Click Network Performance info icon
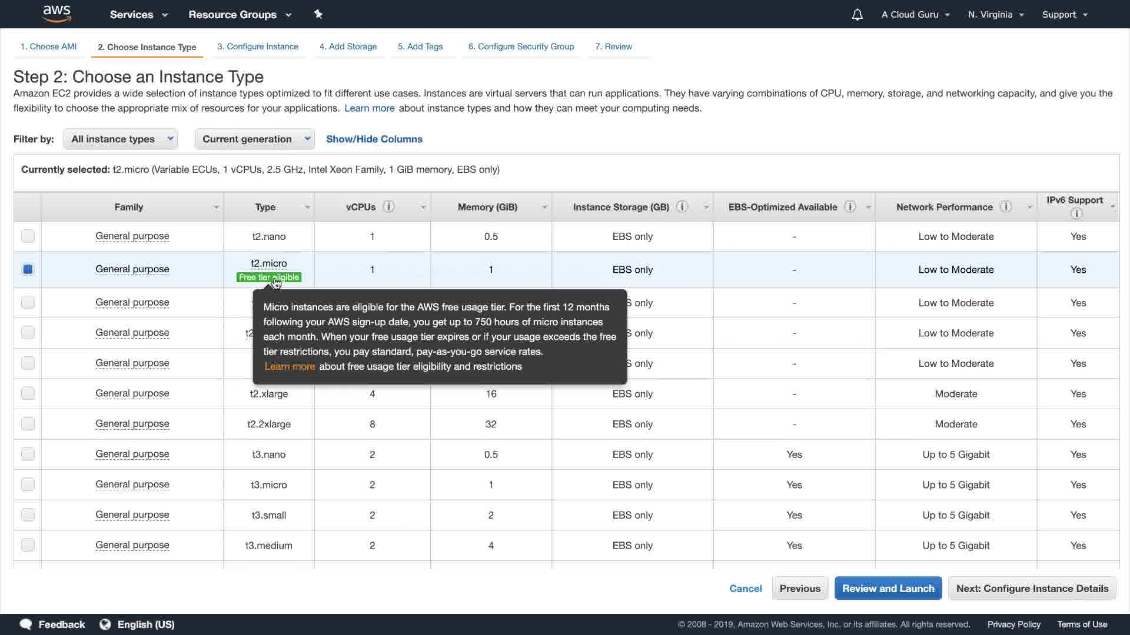 [1006, 206]
